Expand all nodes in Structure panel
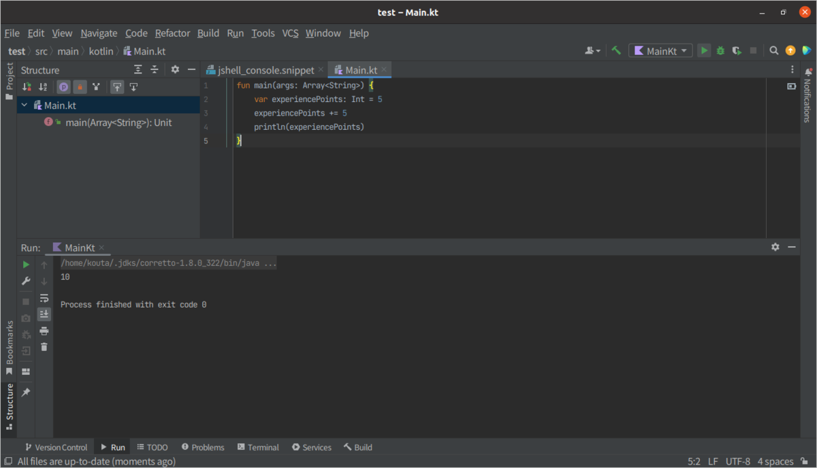Image resolution: width=817 pixels, height=468 pixels. [x=138, y=69]
